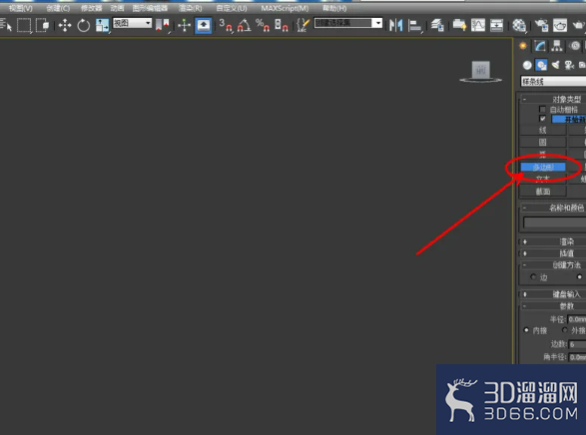Toggle the Spinner Snap button
586x435 pixels.
pos(282,25)
